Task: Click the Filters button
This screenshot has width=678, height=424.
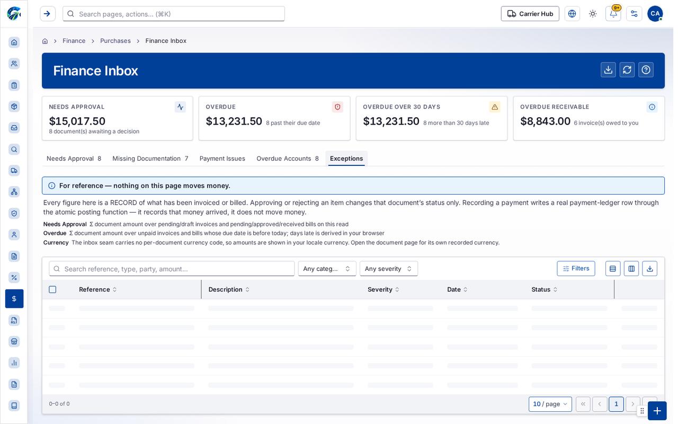Action: point(576,268)
